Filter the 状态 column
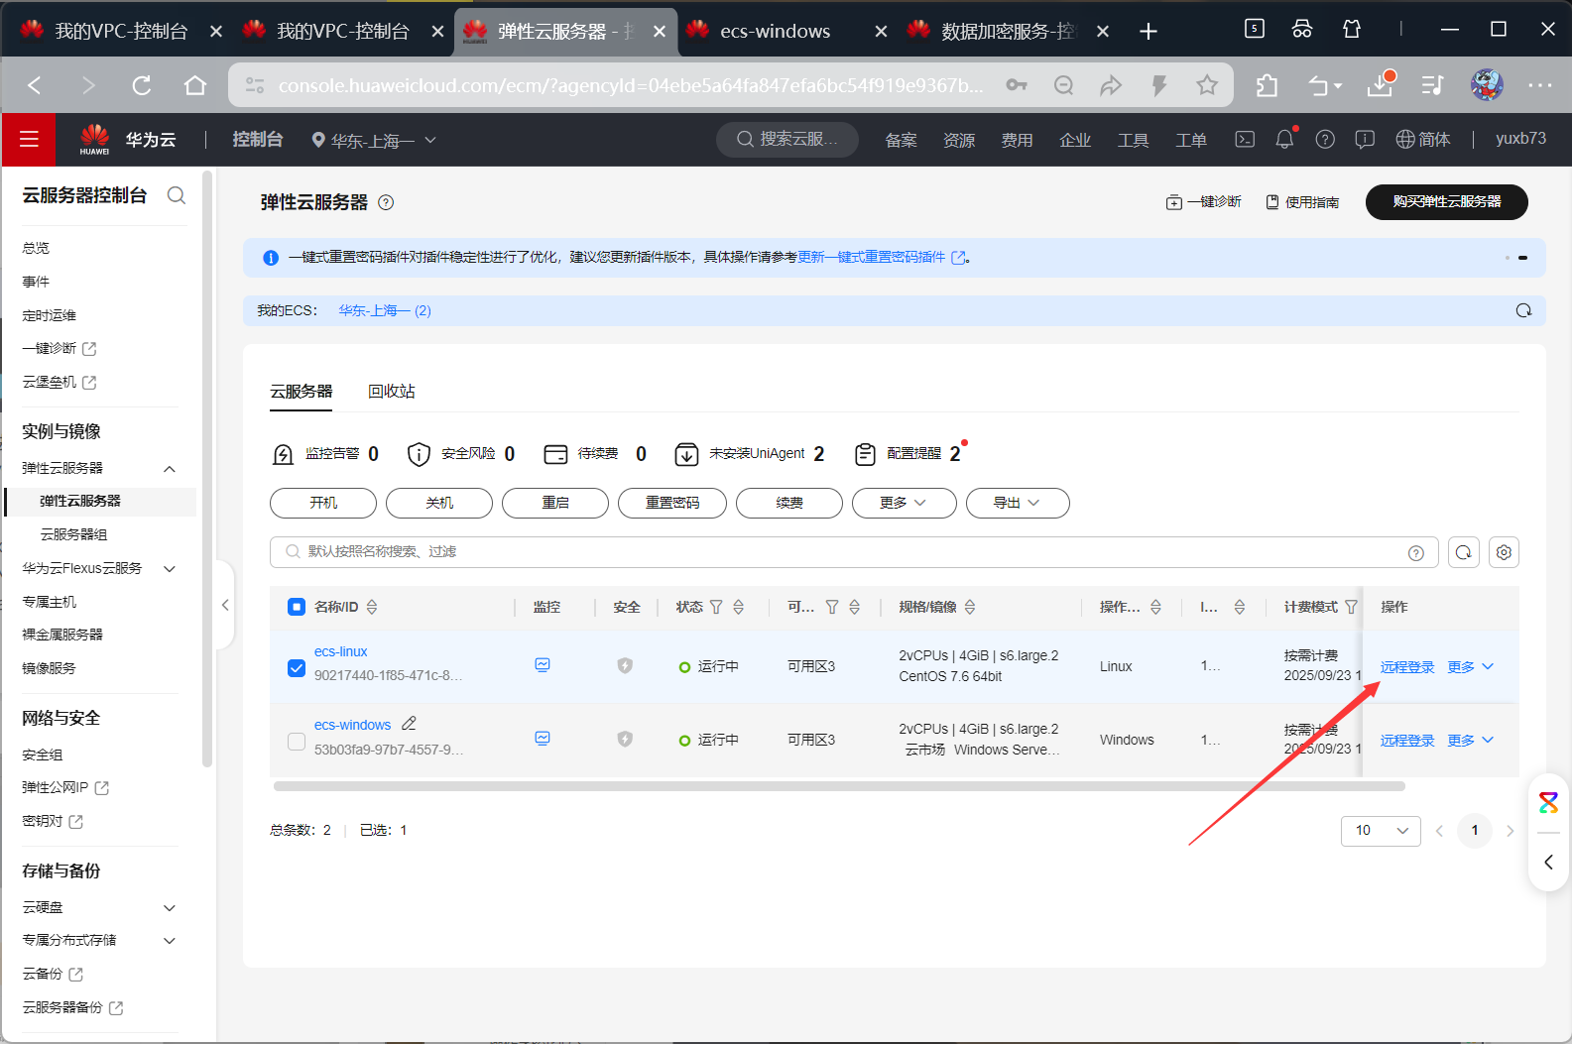 coord(716,607)
